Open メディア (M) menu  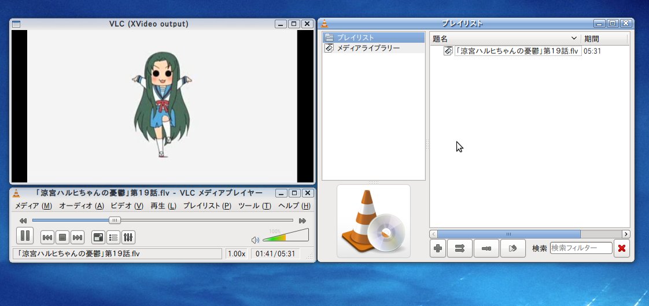click(34, 206)
